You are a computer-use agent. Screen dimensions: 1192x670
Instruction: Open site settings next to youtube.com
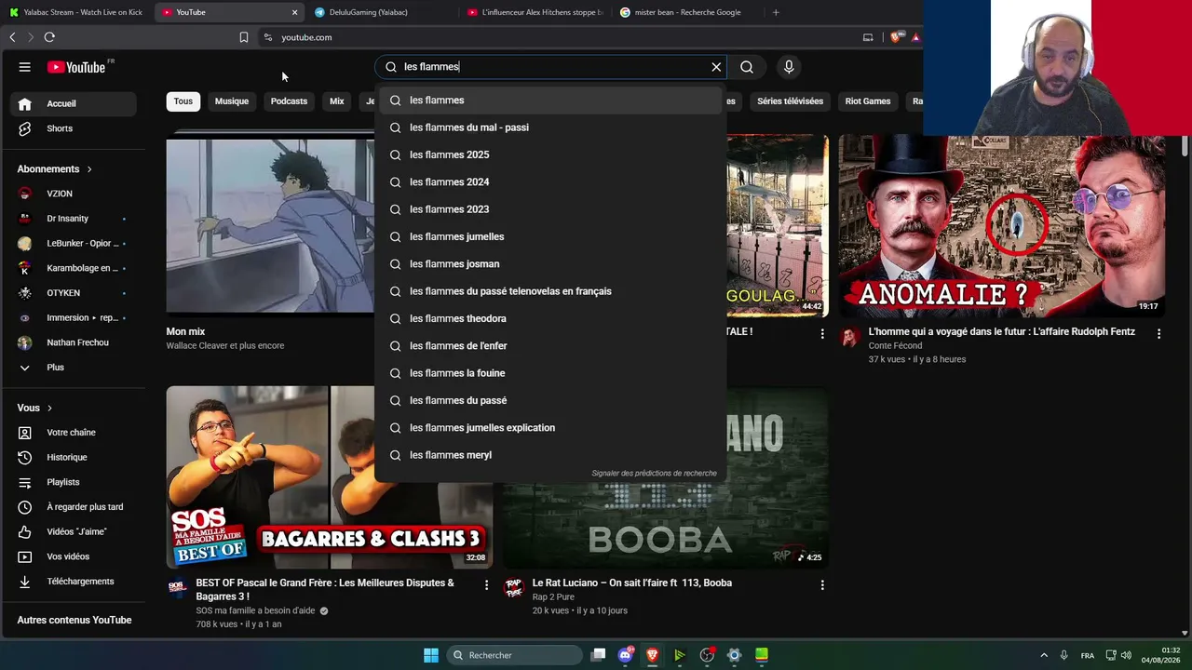click(268, 37)
